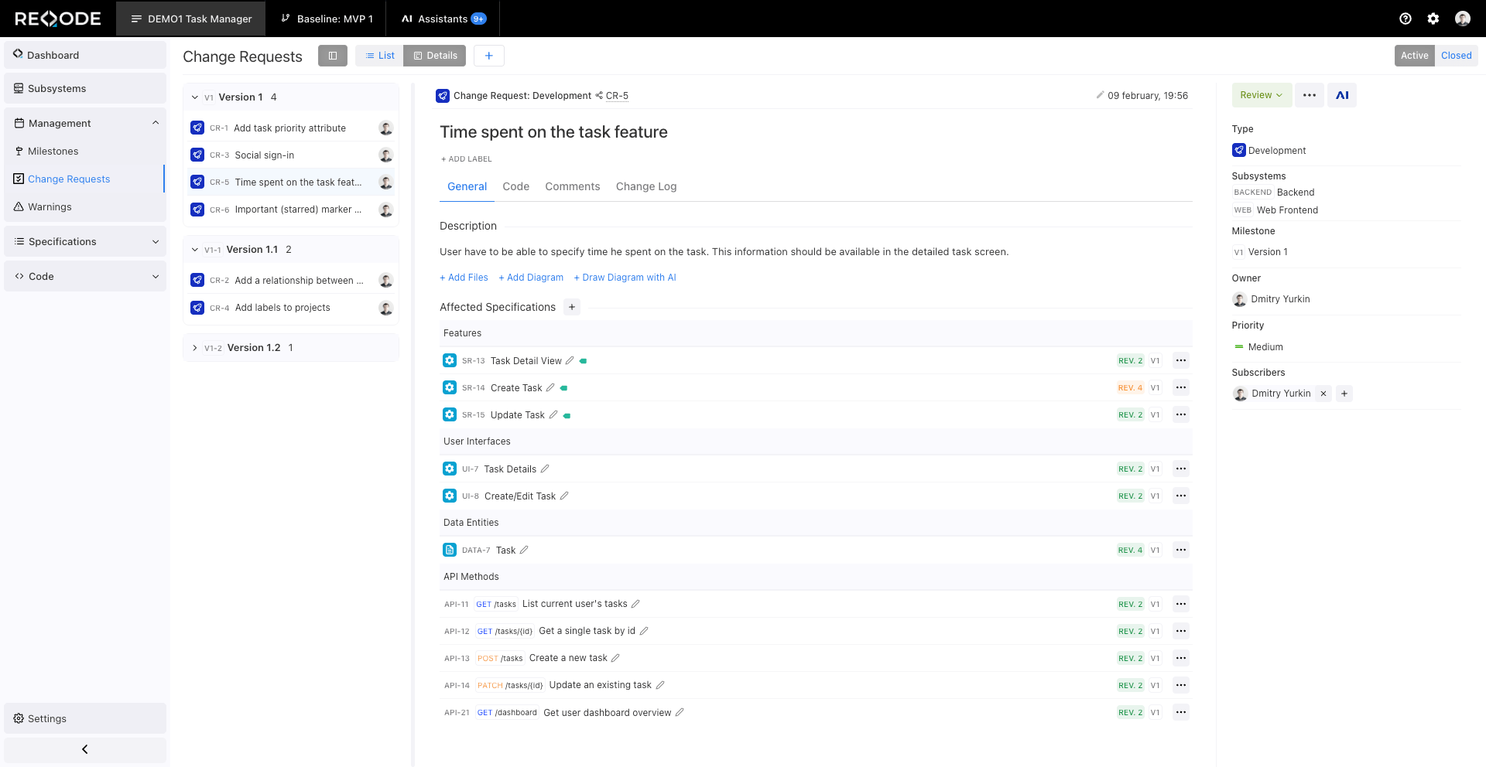Open the help question mark icon

(1406, 19)
